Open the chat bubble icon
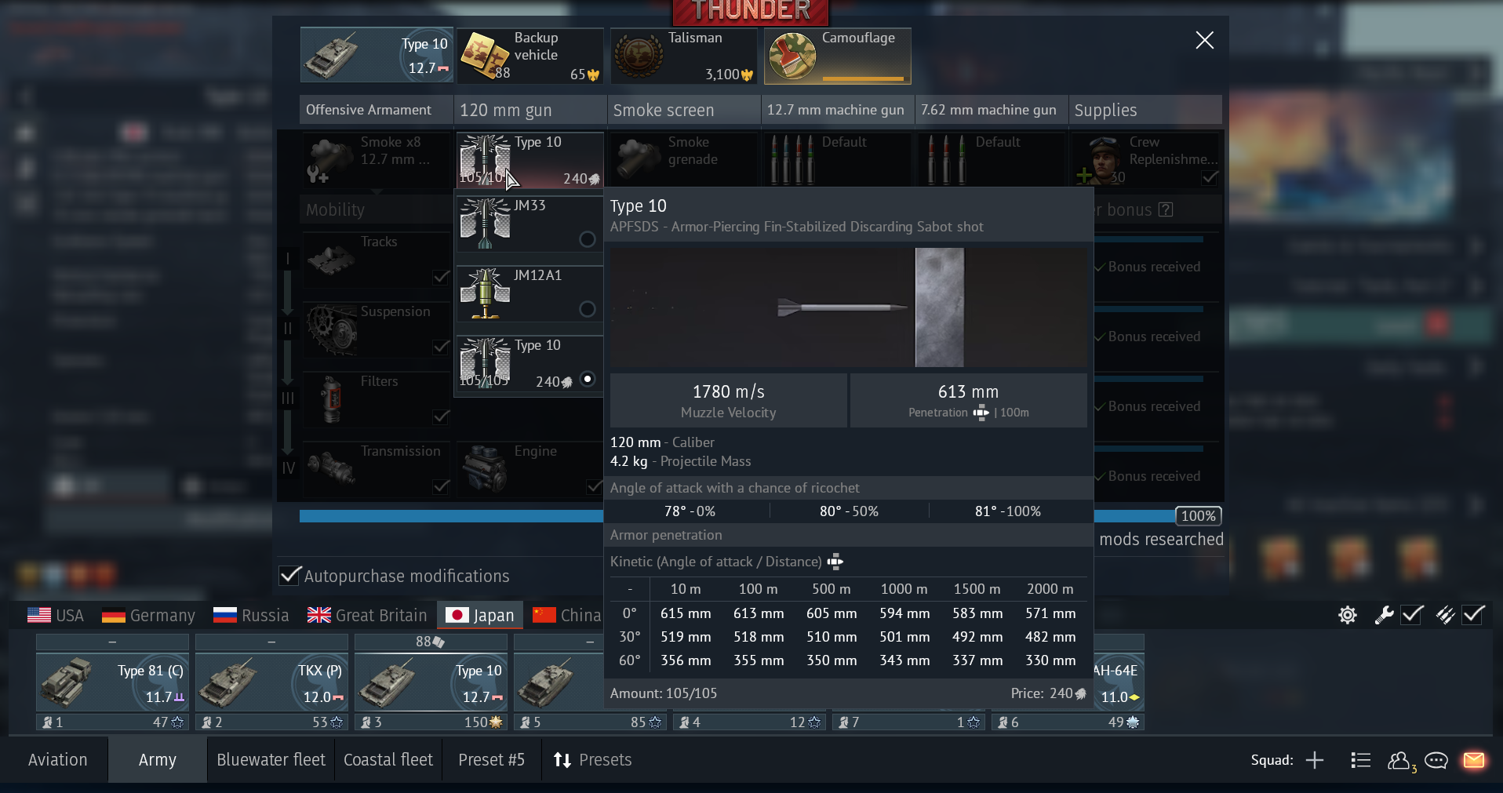This screenshot has height=793, width=1503. pos(1436,760)
